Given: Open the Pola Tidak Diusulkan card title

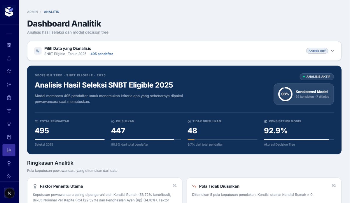Looking at the screenshot, I should [219, 186].
